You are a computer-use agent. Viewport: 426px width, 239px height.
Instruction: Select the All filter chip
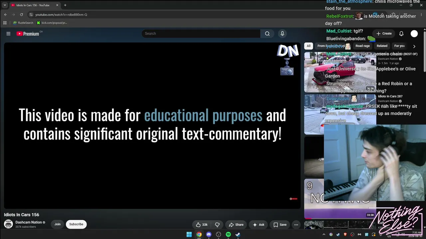coord(309,46)
